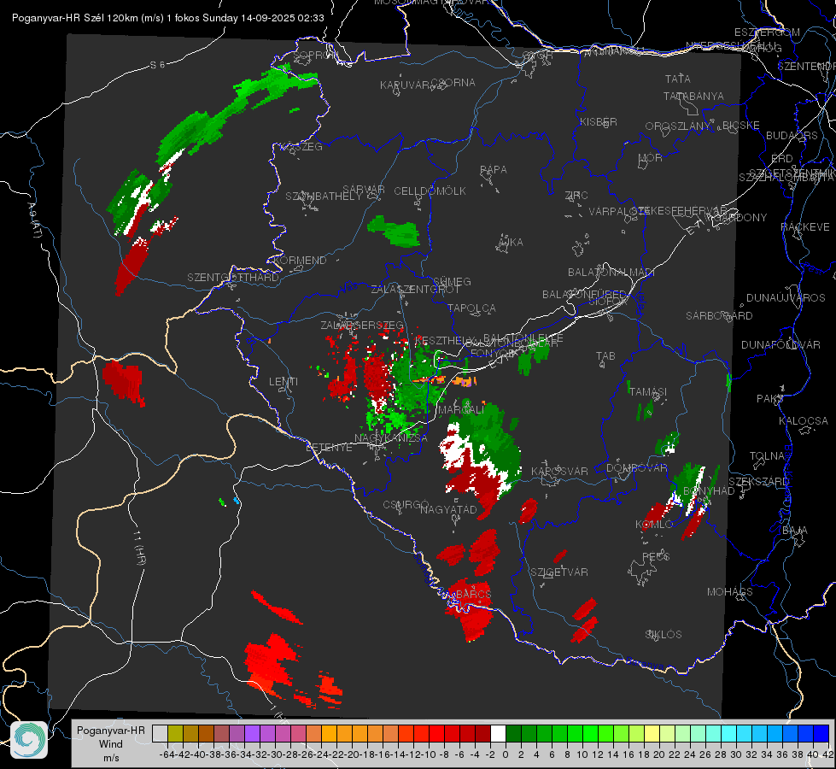Select the BAJA label
836x769 pixels.
pyautogui.click(x=794, y=531)
